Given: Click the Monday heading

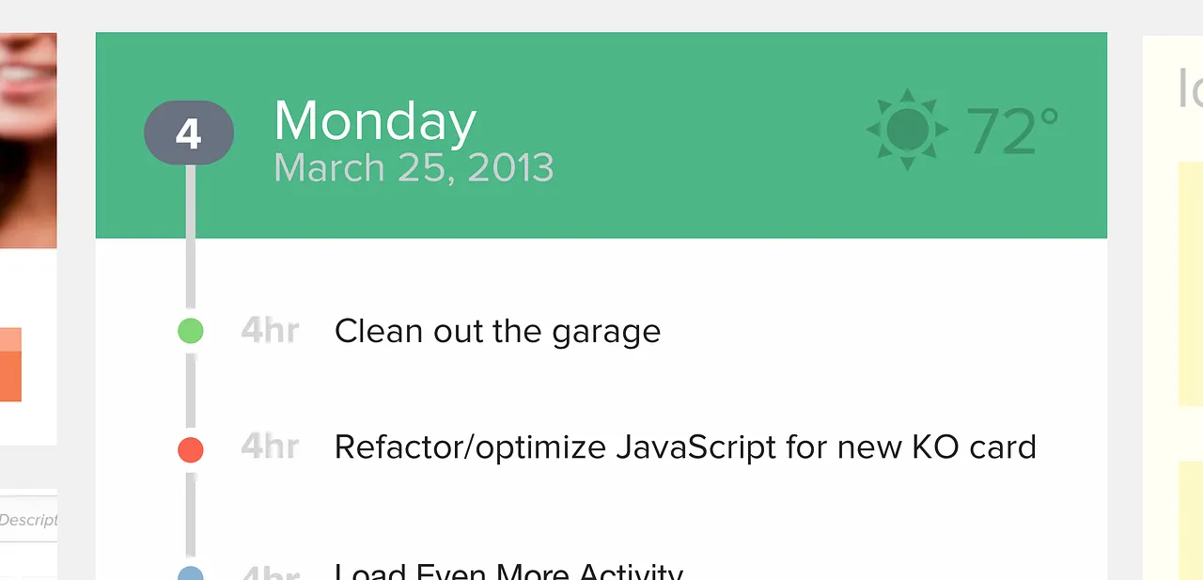Looking at the screenshot, I should coord(375,122).
